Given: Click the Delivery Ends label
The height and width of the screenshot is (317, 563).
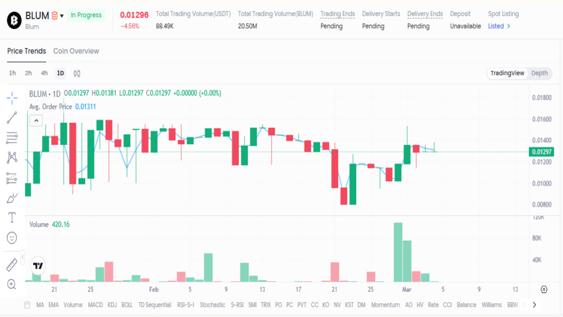Looking at the screenshot, I should [425, 14].
